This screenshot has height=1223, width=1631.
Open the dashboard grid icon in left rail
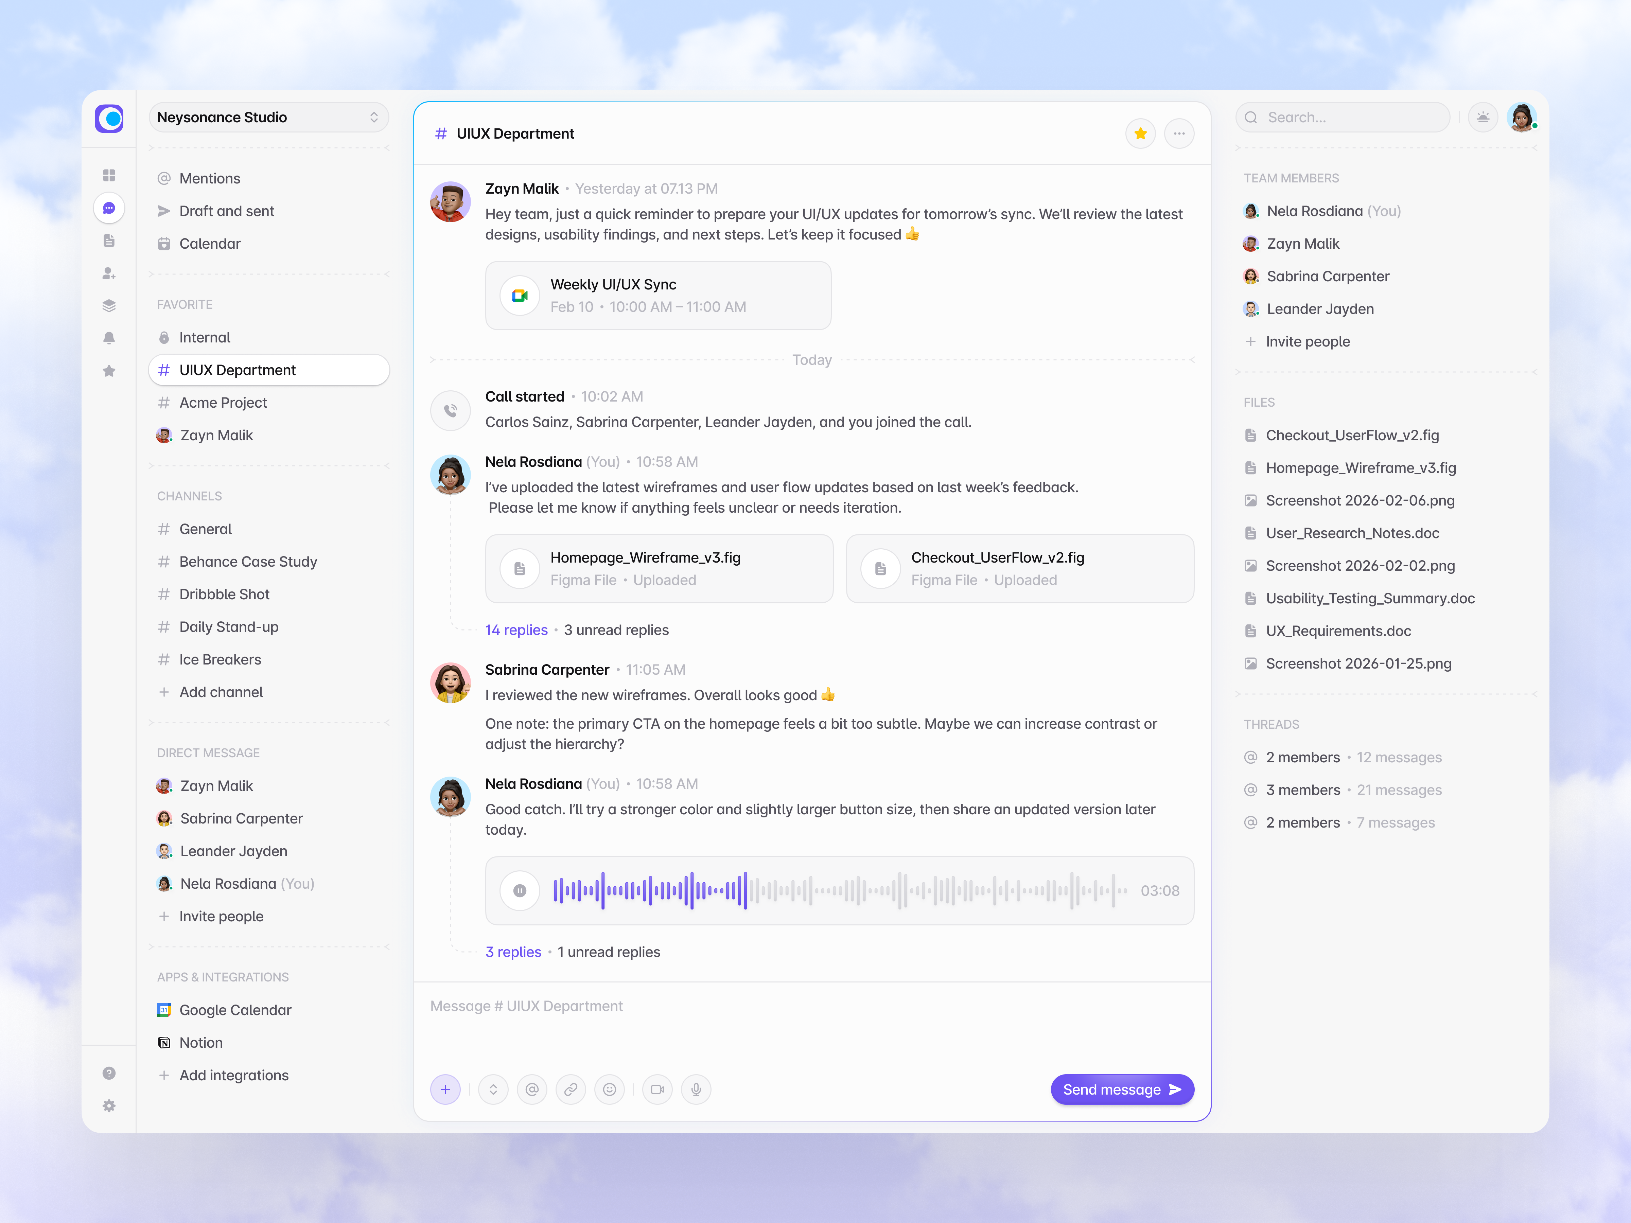(109, 175)
